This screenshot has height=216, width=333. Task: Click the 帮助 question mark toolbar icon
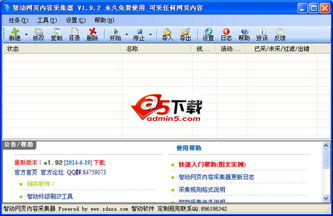[x=244, y=34]
